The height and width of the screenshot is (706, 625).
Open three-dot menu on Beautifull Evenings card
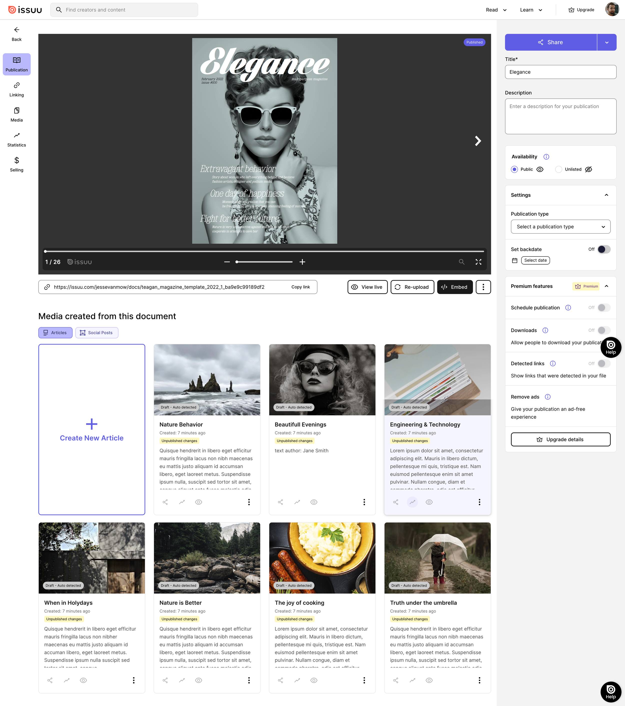point(364,502)
